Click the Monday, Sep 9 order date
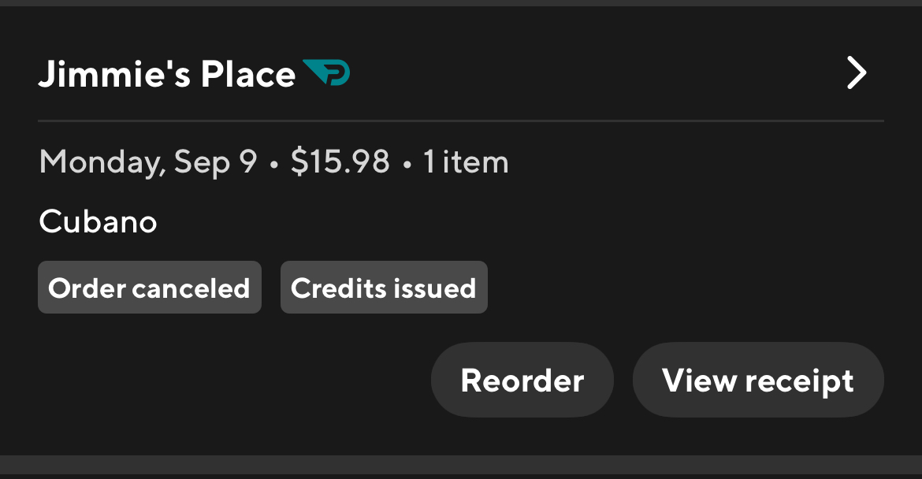 pyautogui.click(x=147, y=162)
